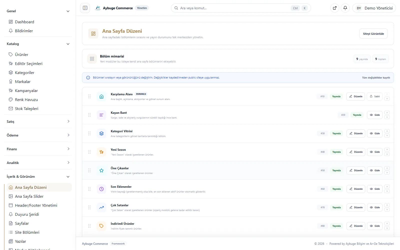Image resolution: width=400 pixels, height=250 pixels.
Task: Click the Öne Çıkanlar star icon
Action: coord(101,170)
